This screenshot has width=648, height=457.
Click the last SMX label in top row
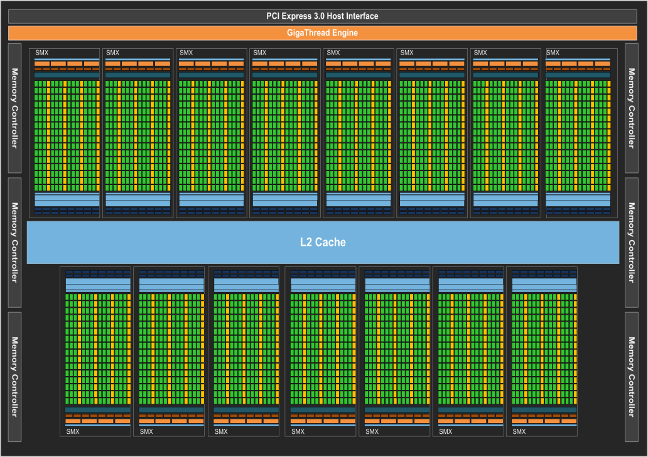click(554, 53)
